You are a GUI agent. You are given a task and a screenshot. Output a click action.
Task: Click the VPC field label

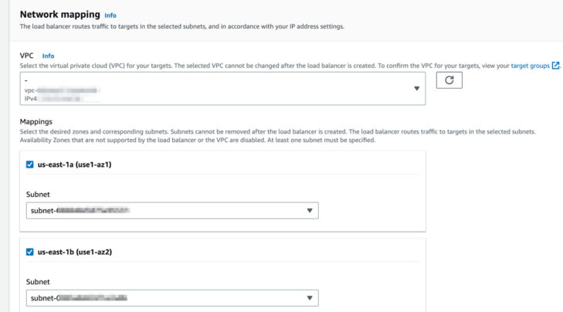[x=27, y=56]
